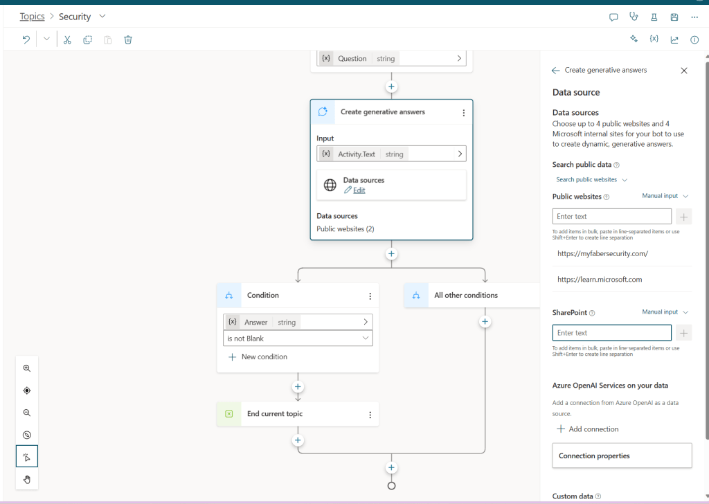Click the SharePoint text input field
709x504 pixels.
tap(611, 333)
